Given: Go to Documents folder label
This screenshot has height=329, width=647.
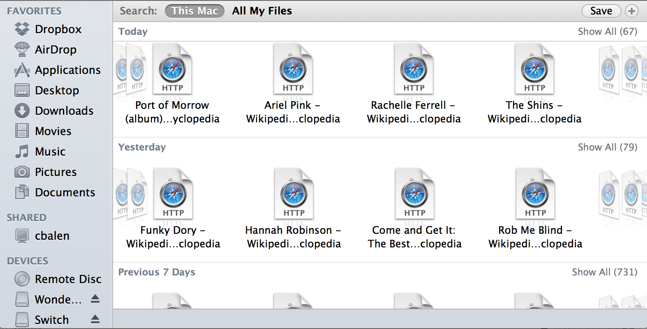Looking at the screenshot, I should click(65, 193).
